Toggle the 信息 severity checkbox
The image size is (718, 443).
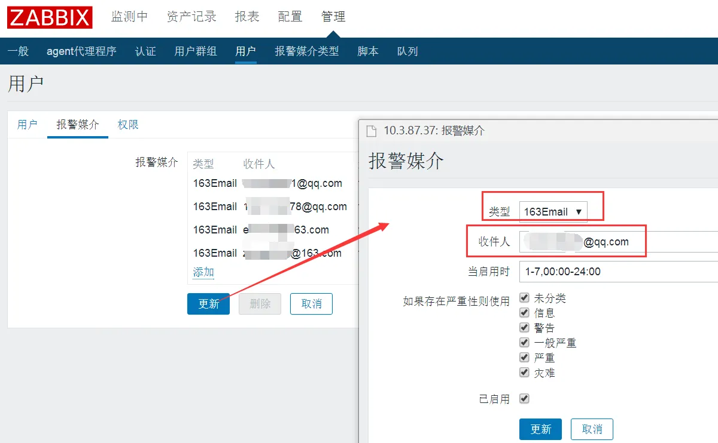(525, 312)
